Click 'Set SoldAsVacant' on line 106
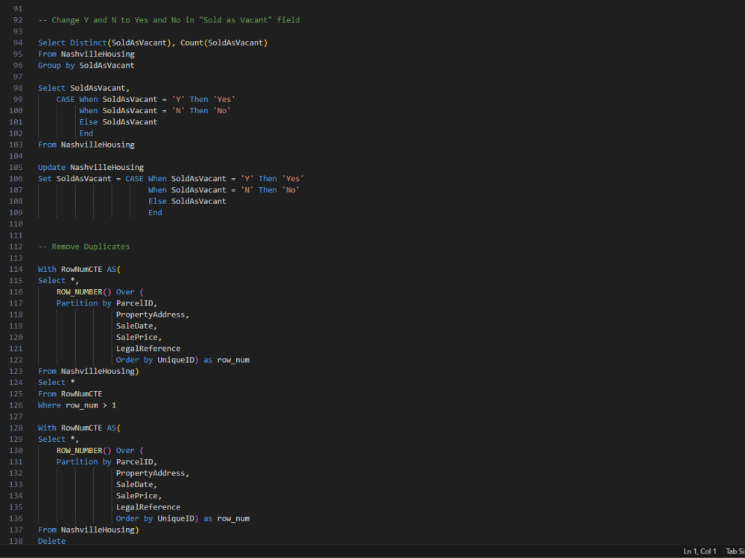The height and width of the screenshot is (558, 745). click(74, 179)
